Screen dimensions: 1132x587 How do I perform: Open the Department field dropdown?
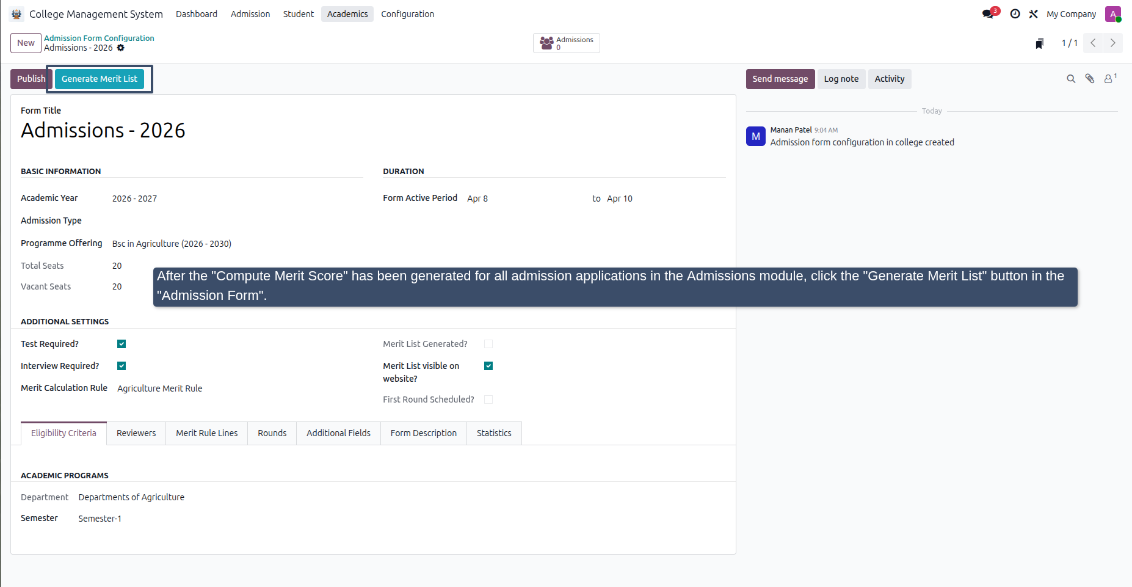click(x=131, y=497)
